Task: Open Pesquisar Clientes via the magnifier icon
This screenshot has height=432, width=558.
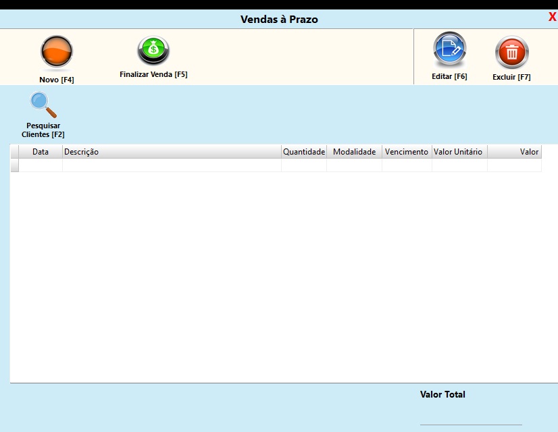Action: (43, 105)
